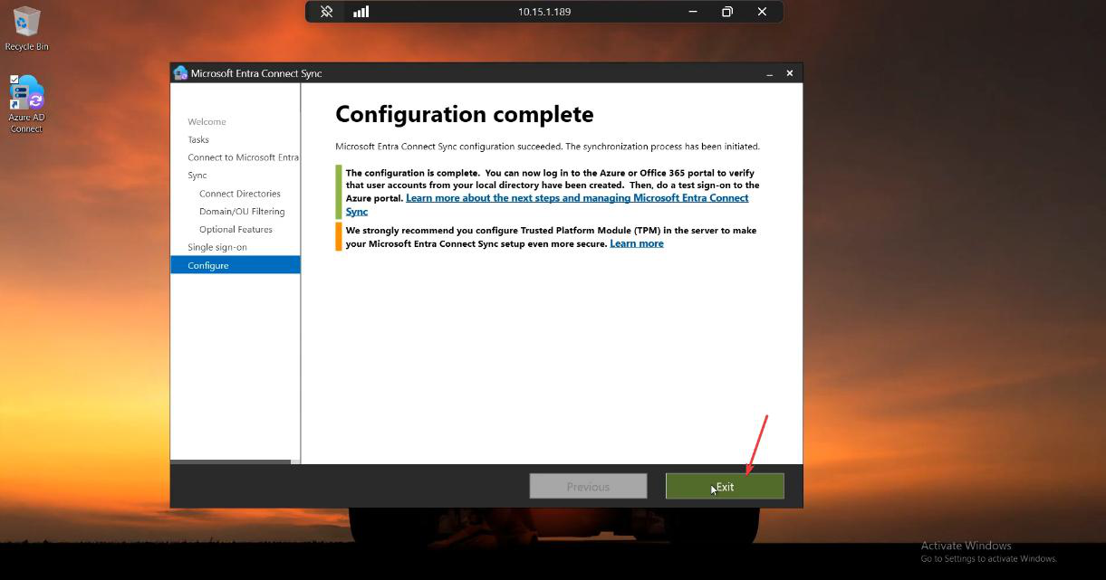Click the signal strength icon in session bar

click(361, 12)
